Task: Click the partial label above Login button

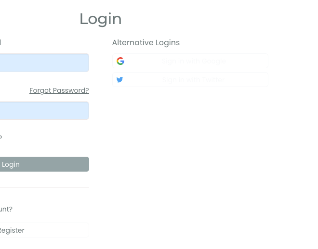Action: point(1,137)
